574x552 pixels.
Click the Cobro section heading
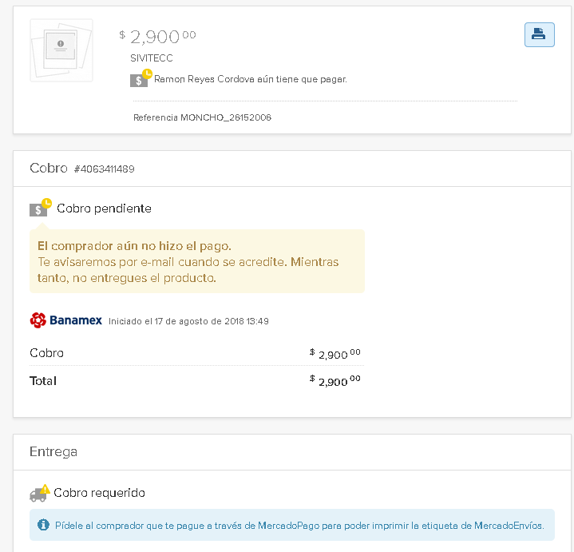pos(48,169)
